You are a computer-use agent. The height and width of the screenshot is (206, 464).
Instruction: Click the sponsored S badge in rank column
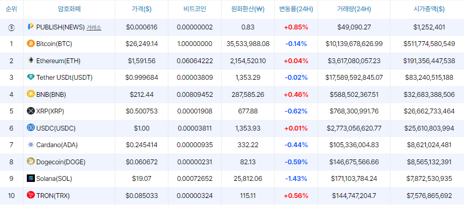click(11, 27)
